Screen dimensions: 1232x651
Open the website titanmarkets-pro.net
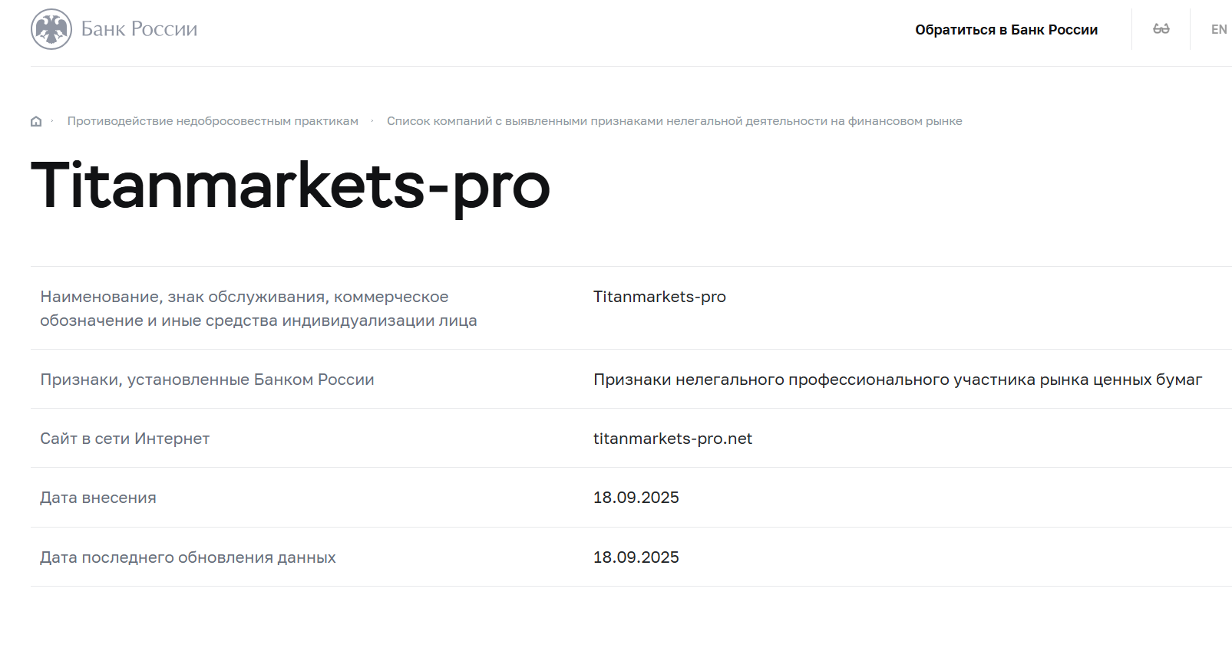coord(672,439)
